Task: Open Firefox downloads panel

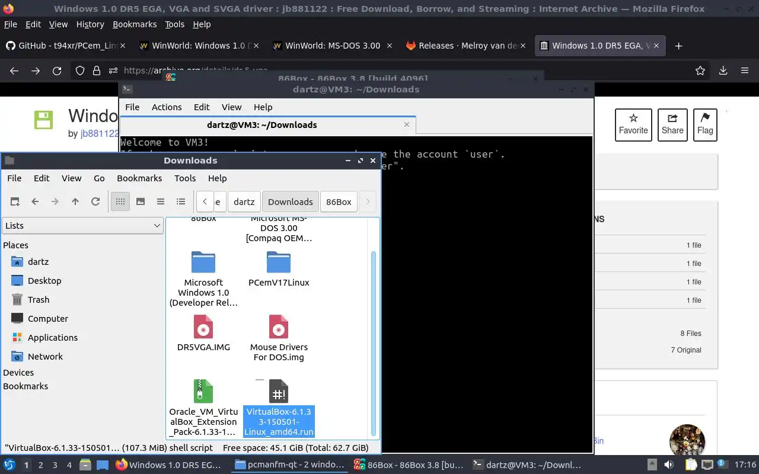Action: click(x=723, y=71)
